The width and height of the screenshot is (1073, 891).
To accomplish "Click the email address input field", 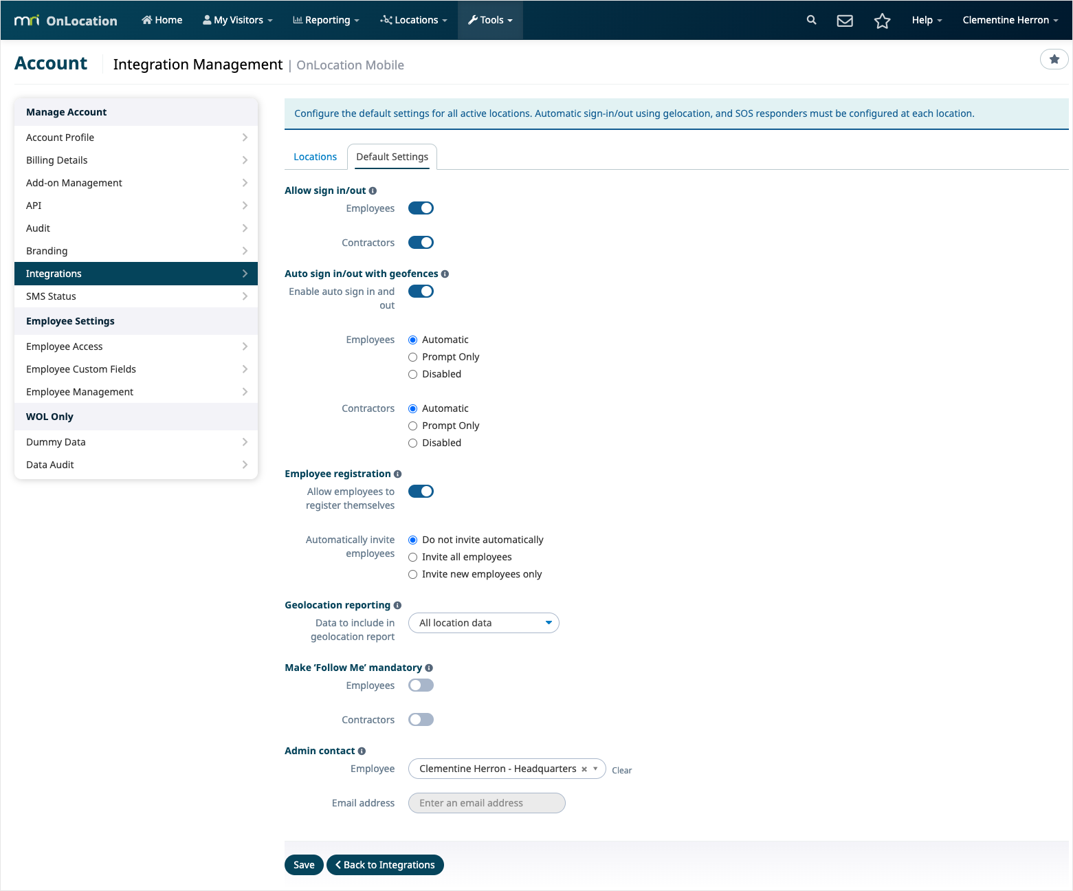I will 486,802.
